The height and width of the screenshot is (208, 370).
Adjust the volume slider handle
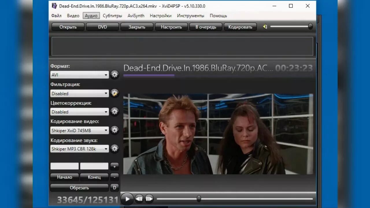pos(310,27)
